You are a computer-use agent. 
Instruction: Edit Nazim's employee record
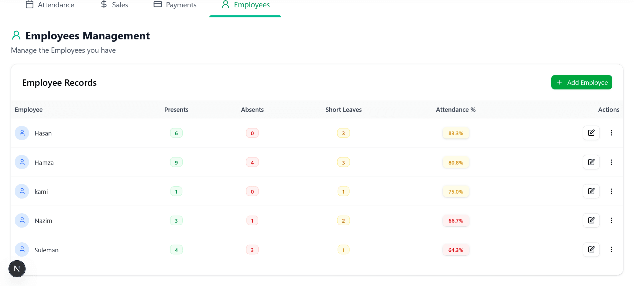click(x=591, y=220)
